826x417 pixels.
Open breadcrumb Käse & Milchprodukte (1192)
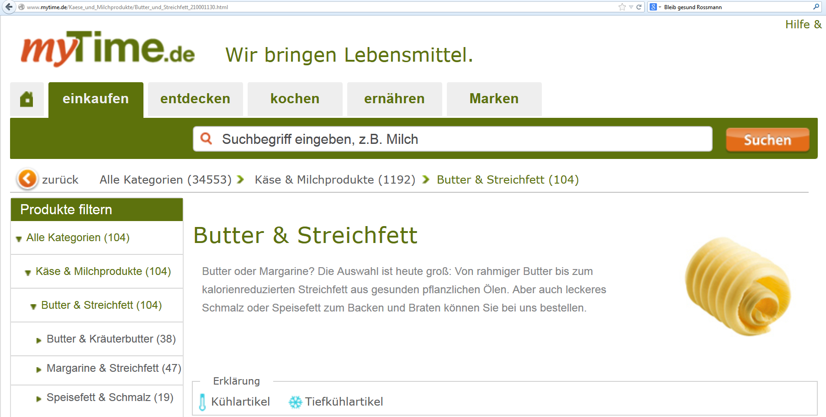coord(335,179)
